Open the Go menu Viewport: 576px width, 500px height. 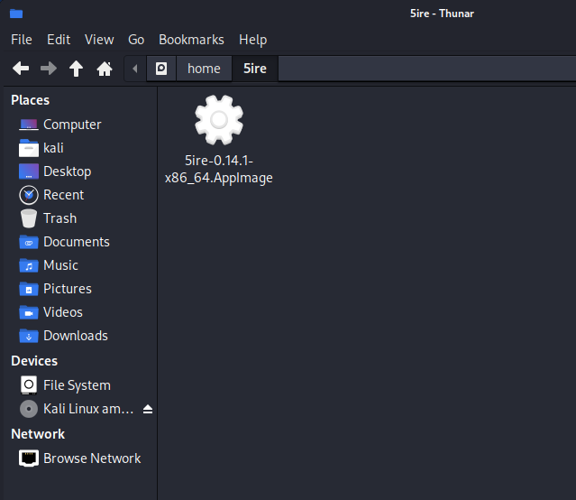pyautogui.click(x=136, y=40)
